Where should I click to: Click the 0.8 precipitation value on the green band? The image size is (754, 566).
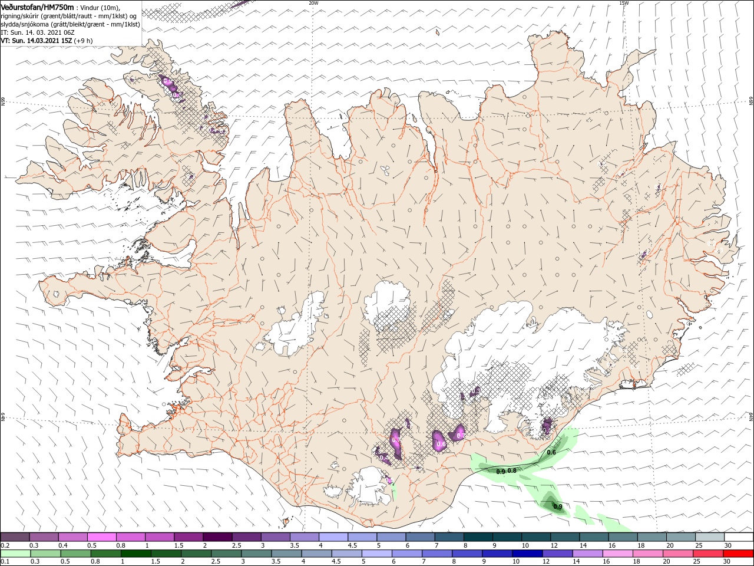512,470
